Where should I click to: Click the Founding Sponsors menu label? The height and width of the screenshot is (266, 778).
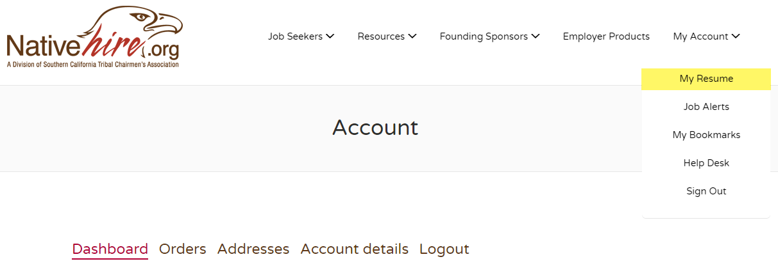(484, 36)
